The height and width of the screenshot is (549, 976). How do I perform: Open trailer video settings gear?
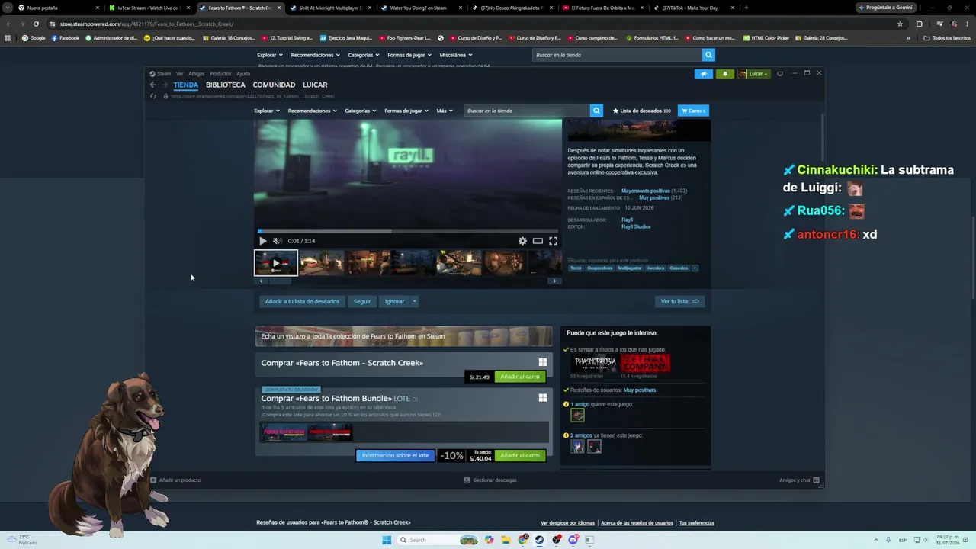[522, 241]
